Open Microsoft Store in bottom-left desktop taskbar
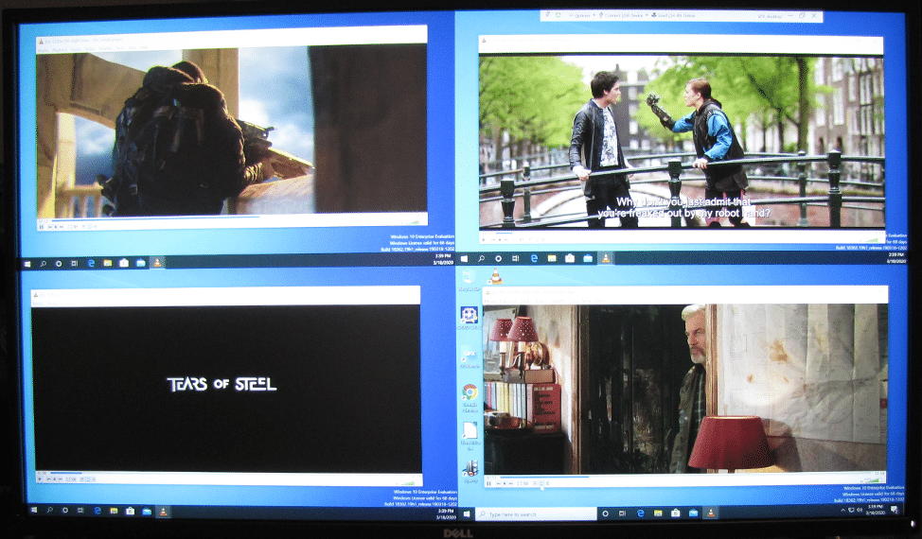This screenshot has width=922, height=539. tap(131, 512)
